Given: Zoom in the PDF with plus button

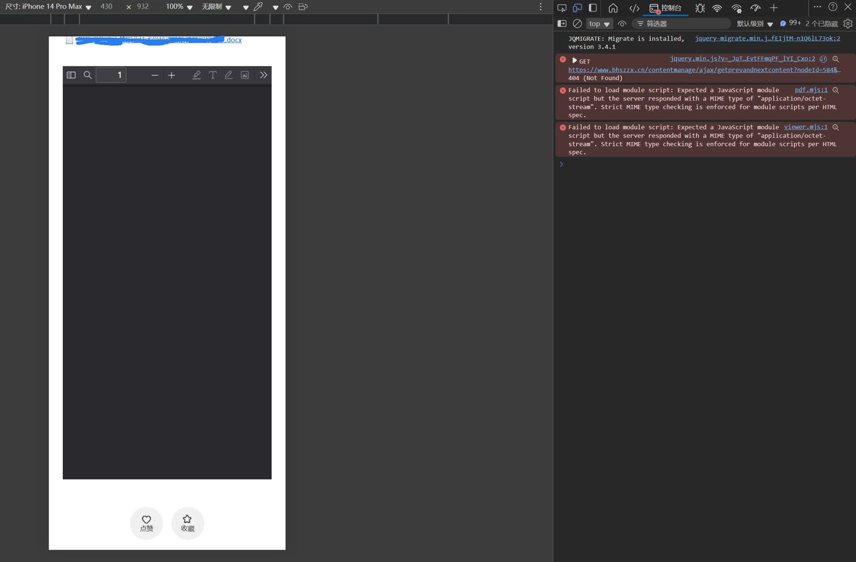Looking at the screenshot, I should click(x=171, y=75).
